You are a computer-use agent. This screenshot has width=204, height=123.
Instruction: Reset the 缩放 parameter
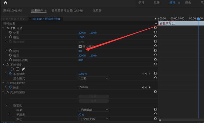[155, 37]
